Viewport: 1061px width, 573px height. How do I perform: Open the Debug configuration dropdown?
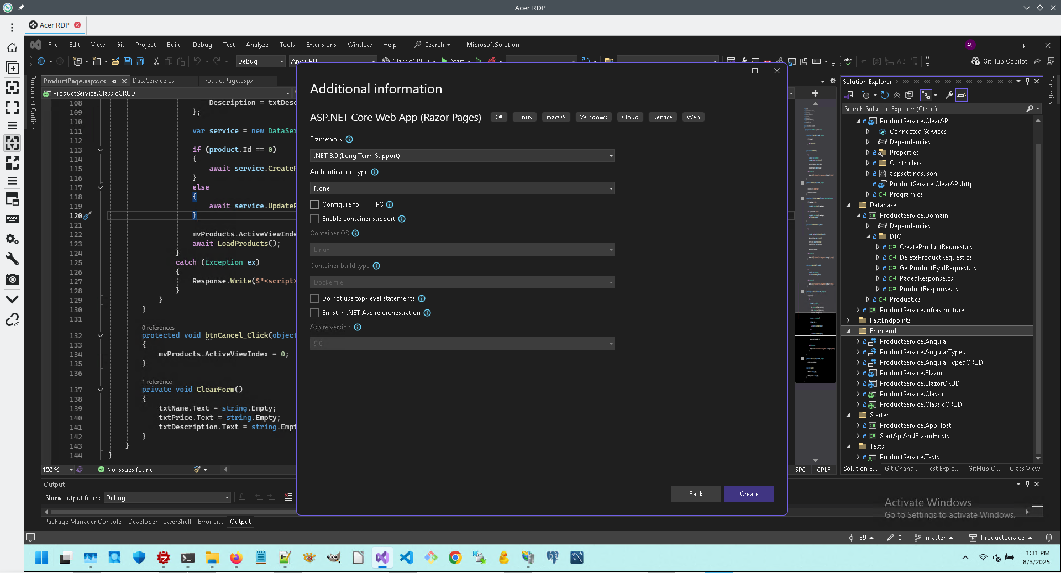coord(260,61)
